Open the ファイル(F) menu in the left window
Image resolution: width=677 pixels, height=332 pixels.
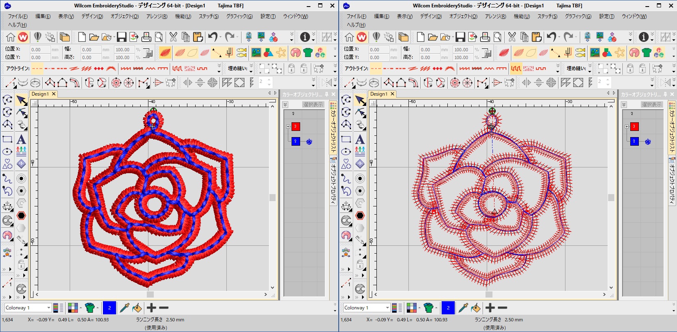click(x=18, y=16)
